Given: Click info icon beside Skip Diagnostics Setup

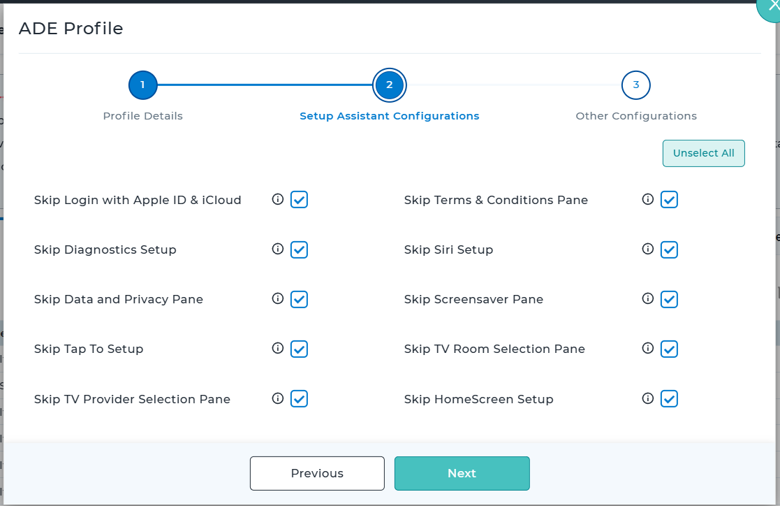Looking at the screenshot, I should tap(277, 250).
